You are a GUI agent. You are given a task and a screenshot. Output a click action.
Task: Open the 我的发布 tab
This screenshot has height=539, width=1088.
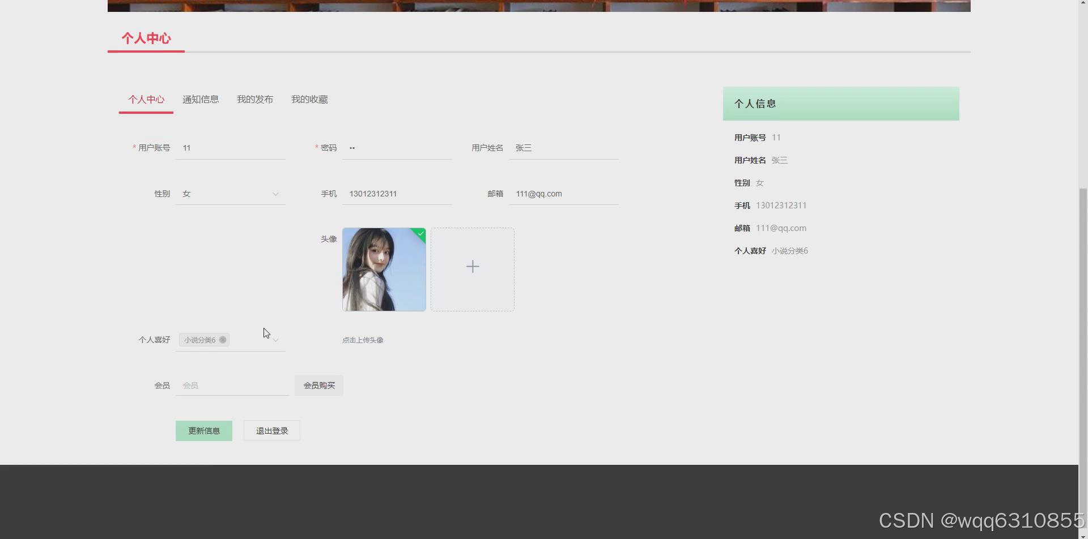(x=255, y=99)
